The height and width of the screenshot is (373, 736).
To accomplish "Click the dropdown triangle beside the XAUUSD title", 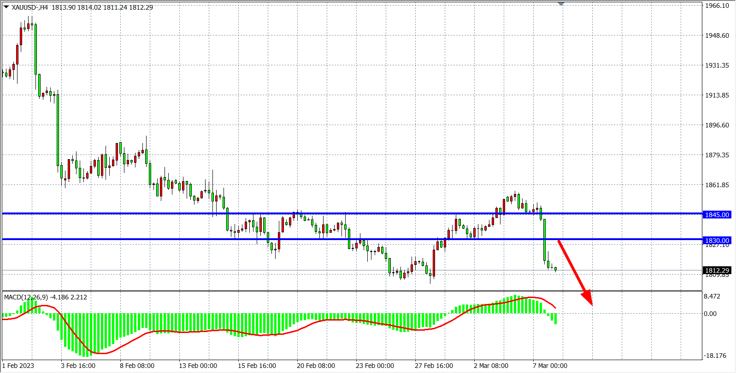I will point(6,7).
